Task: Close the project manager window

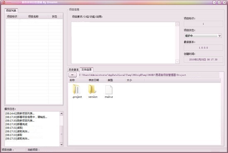Action: pos(225,2)
